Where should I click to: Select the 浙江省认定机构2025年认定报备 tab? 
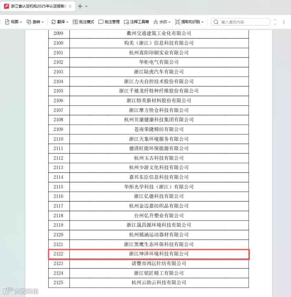coord(39,6)
